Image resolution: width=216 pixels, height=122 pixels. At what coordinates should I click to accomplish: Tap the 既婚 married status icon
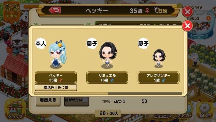(x=161, y=11)
